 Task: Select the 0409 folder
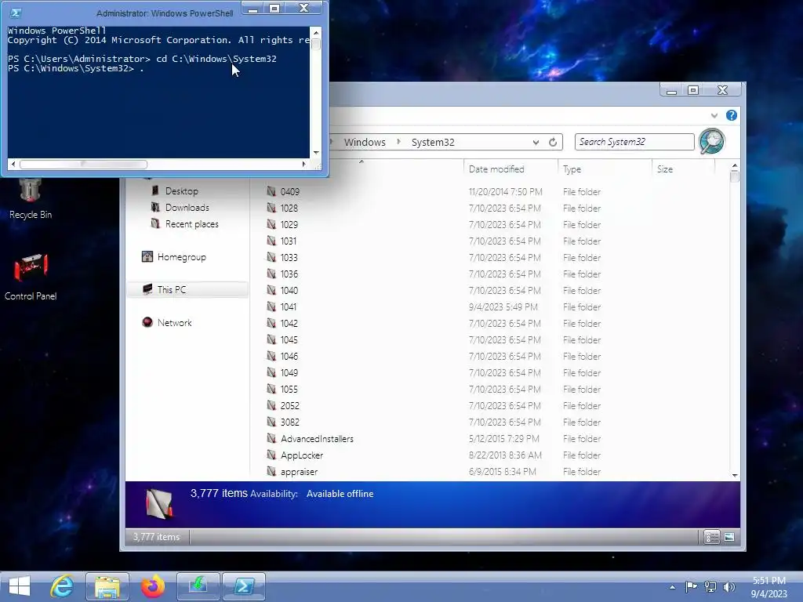click(290, 192)
